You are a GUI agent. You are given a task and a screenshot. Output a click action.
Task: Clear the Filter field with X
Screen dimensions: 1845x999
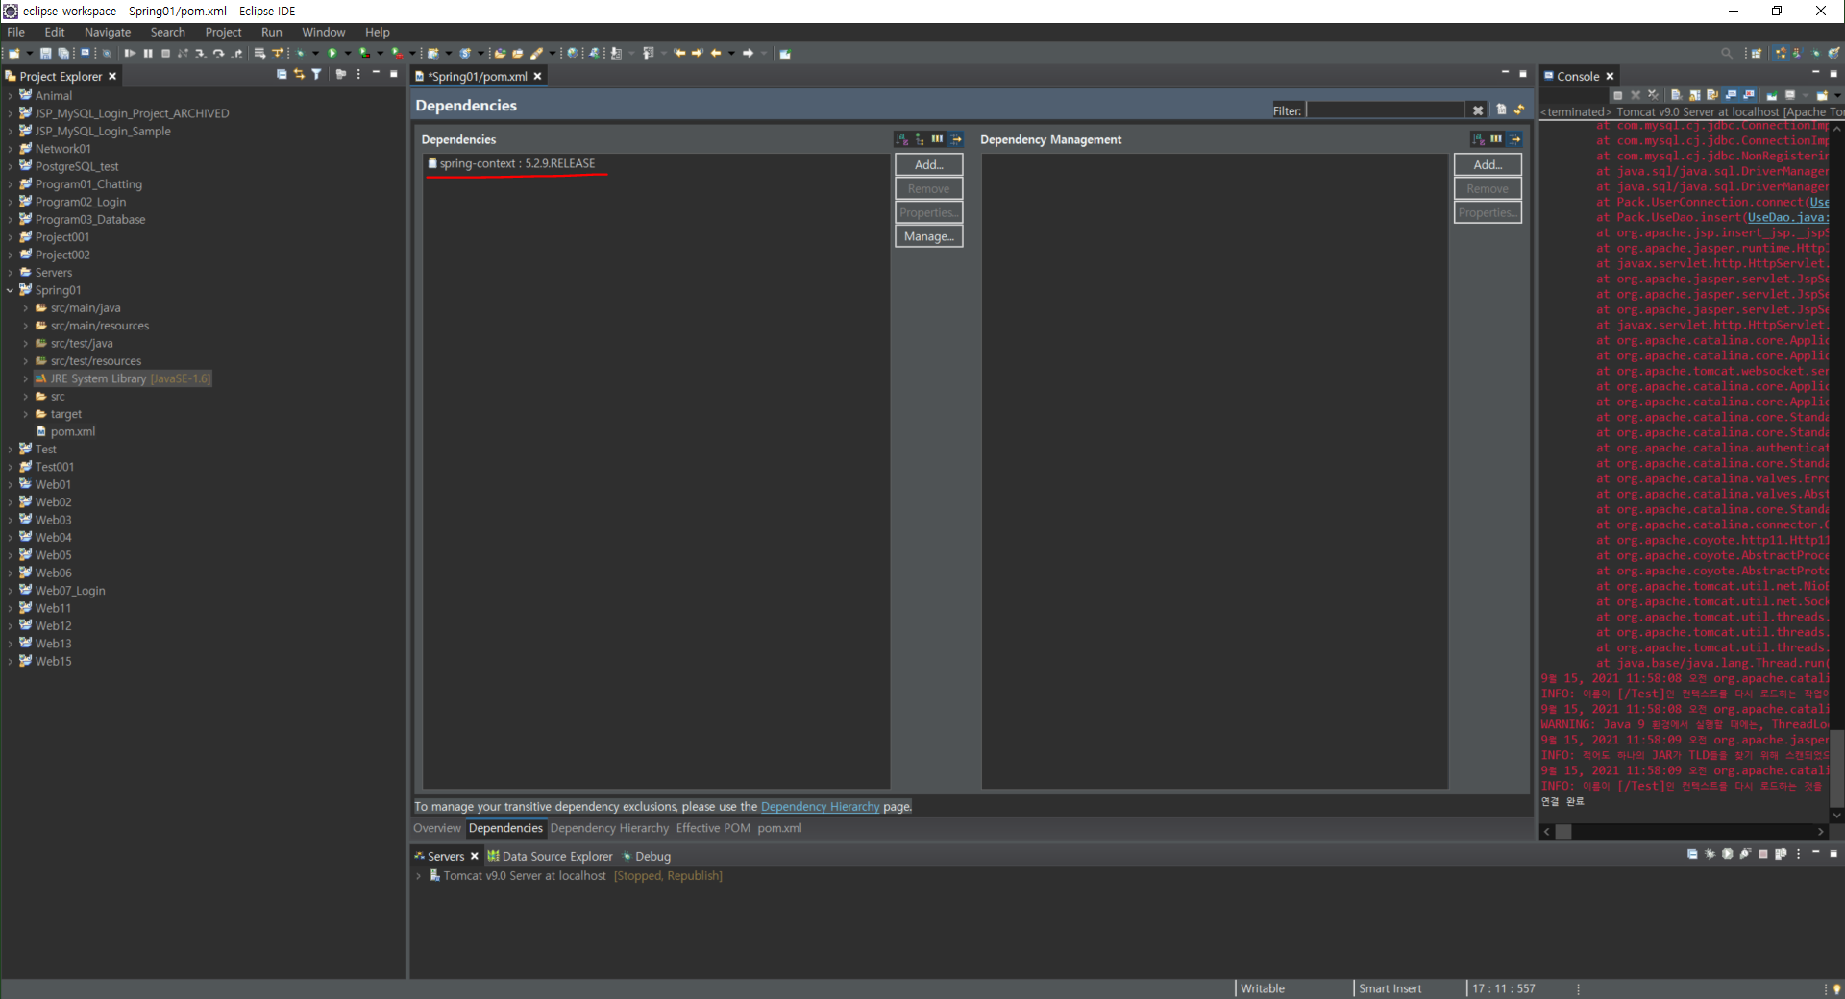coord(1478,110)
